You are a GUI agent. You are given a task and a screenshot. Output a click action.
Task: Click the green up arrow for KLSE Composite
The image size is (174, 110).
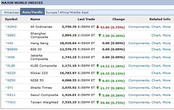tap(98, 66)
